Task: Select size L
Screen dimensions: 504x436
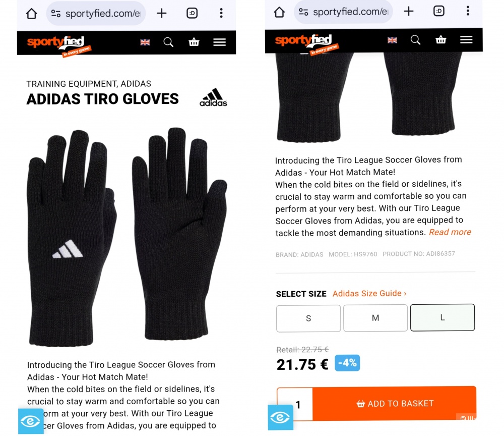Action: click(x=443, y=317)
